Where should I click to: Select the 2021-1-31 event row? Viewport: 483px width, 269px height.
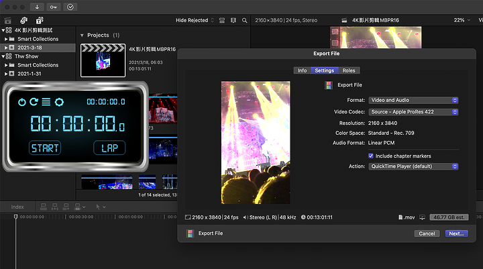point(38,74)
